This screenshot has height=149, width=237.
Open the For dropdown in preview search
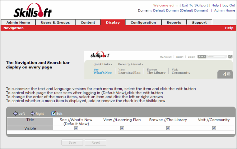tap(202, 57)
